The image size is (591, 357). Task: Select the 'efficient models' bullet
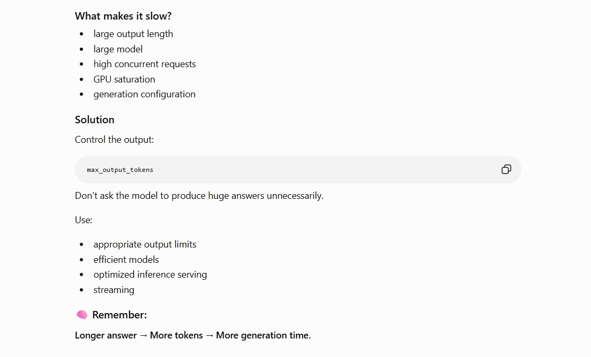tap(126, 259)
